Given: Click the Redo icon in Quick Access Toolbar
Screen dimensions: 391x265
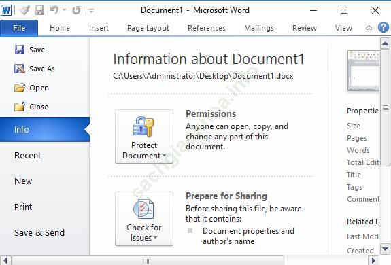Looking at the screenshot, I should pos(76,10).
